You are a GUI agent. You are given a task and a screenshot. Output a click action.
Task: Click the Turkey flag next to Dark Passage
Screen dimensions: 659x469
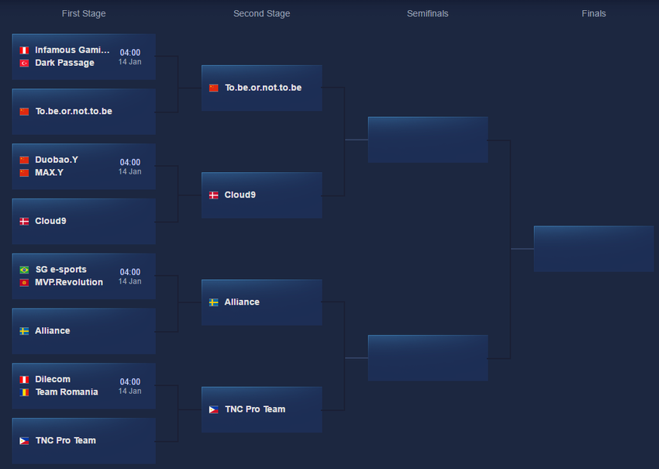coord(24,64)
